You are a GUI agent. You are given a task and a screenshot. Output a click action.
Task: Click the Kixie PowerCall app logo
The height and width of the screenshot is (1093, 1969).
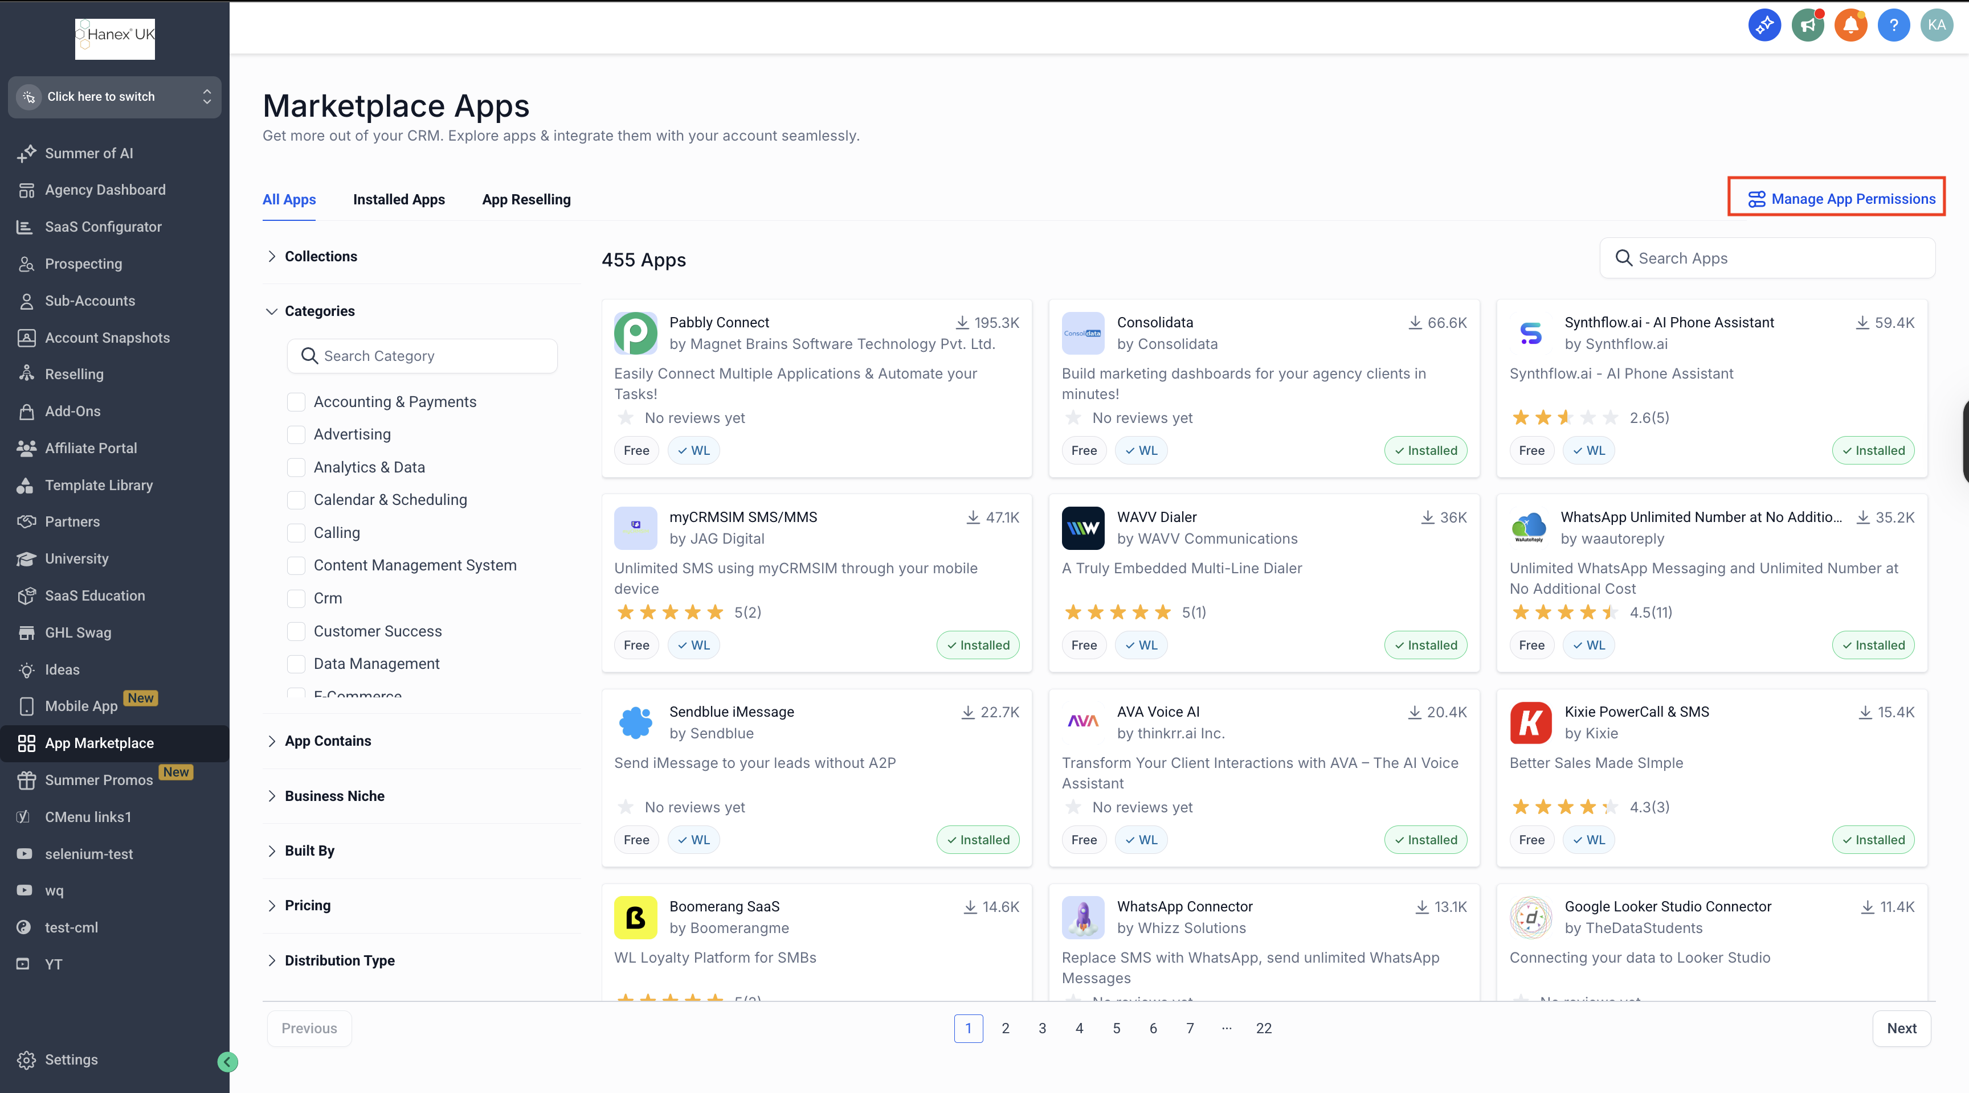(1530, 722)
